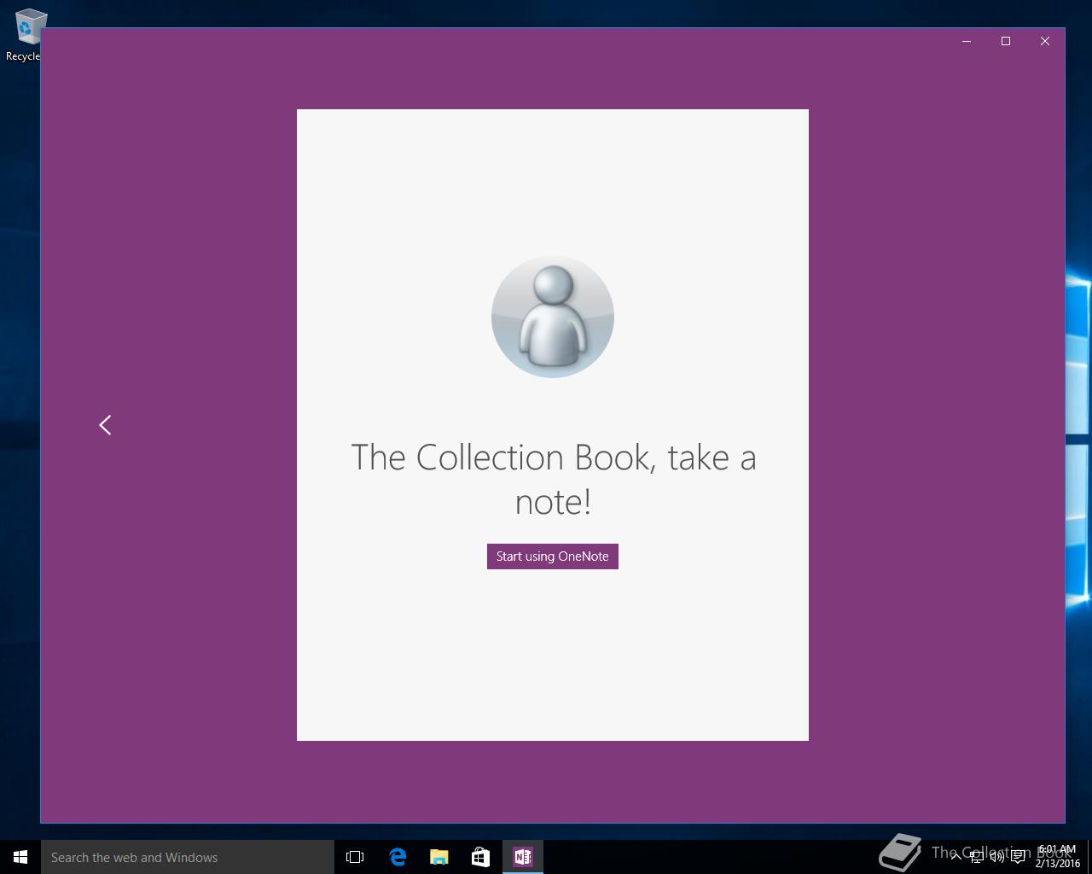Click the user profile avatar picture
This screenshot has width=1092, height=874.
(553, 317)
